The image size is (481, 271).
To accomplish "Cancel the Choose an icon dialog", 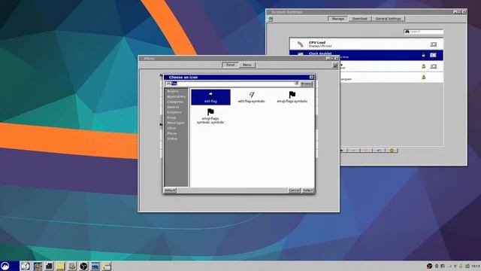I will pyautogui.click(x=294, y=190).
